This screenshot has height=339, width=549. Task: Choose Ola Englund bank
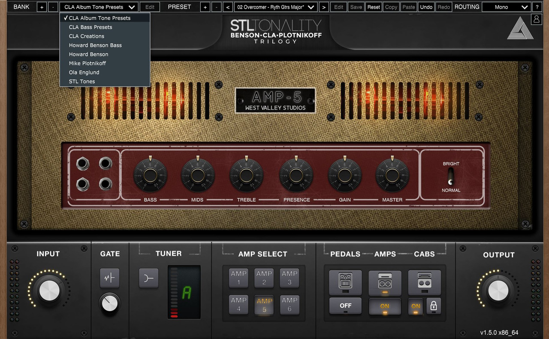pyautogui.click(x=105, y=72)
